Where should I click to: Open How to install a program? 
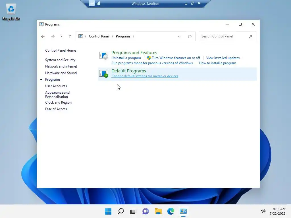coord(217,63)
